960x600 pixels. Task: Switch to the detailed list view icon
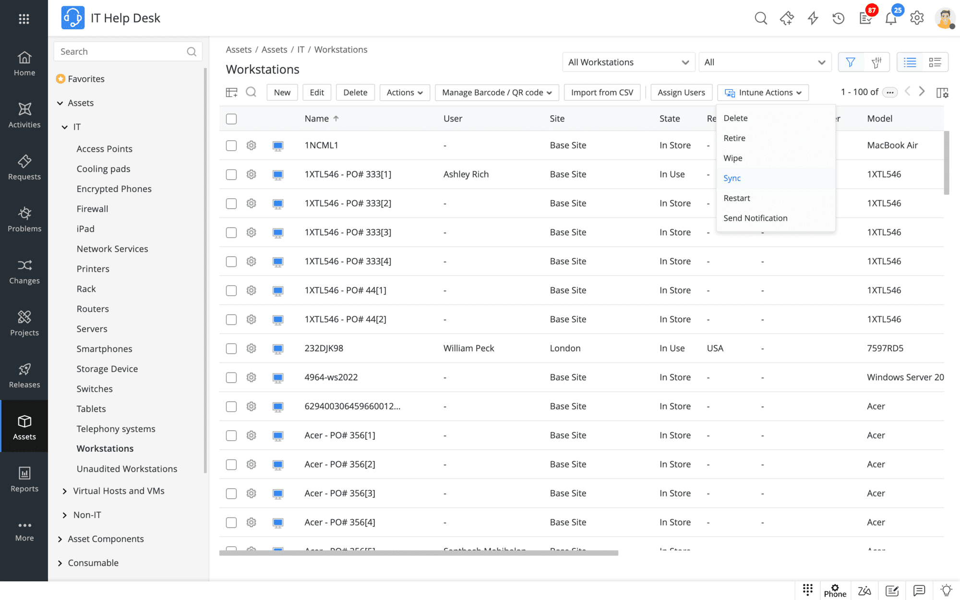point(935,62)
